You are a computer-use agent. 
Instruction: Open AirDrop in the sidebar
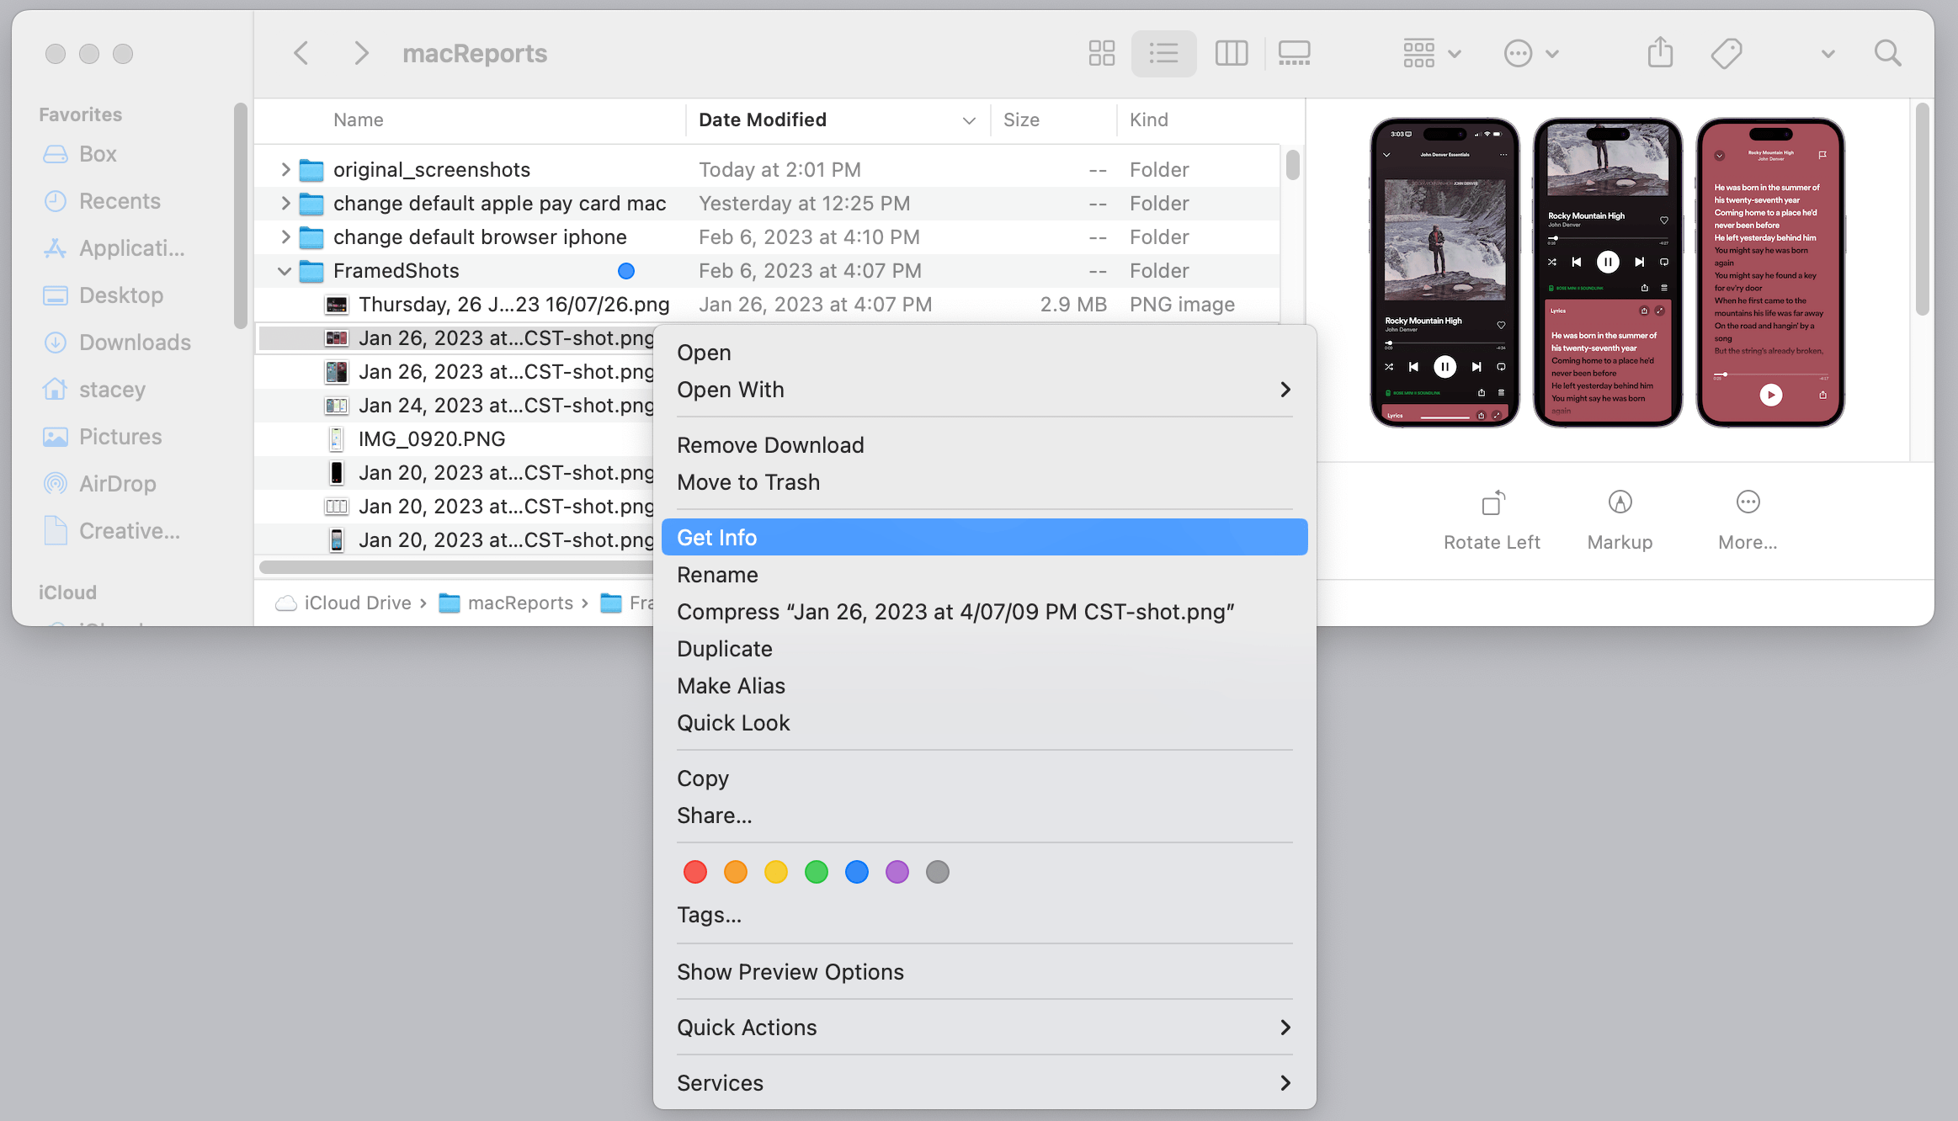(x=99, y=484)
